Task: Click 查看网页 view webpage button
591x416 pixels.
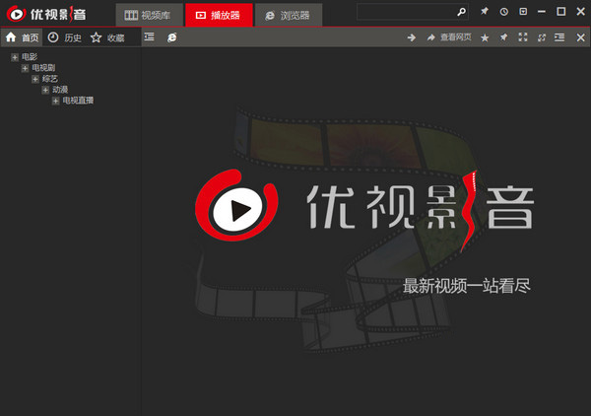Action: click(449, 37)
